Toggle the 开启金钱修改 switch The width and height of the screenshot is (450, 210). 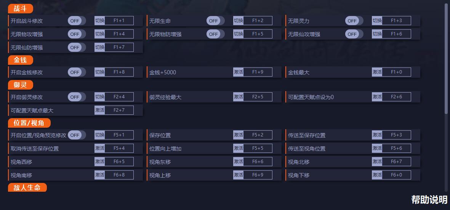click(x=77, y=72)
